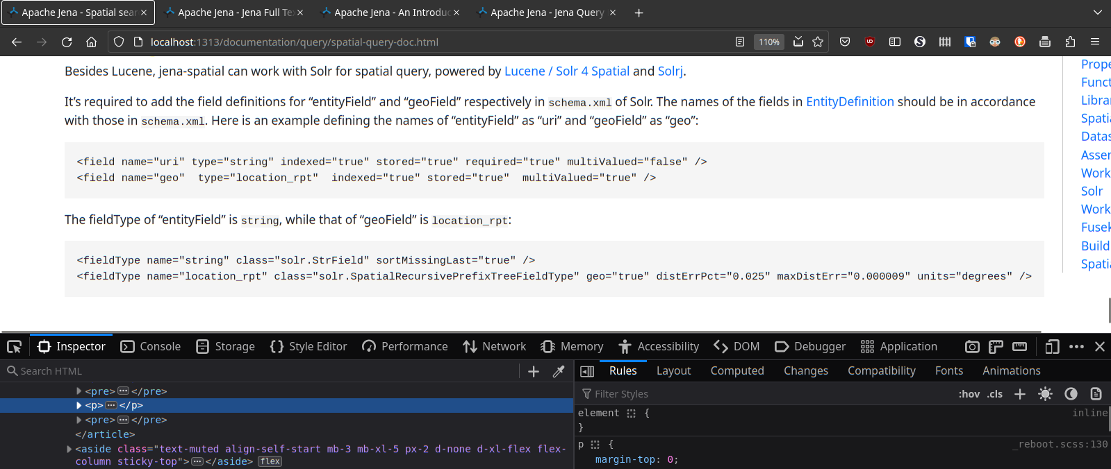Open devtools customize menu (three dots)
This screenshot has height=469, width=1111.
(1076, 346)
